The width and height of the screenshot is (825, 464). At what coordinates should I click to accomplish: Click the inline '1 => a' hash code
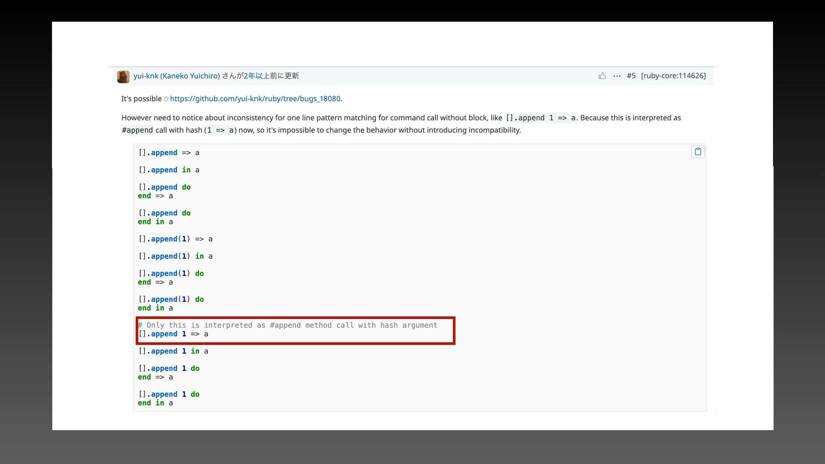coord(220,130)
